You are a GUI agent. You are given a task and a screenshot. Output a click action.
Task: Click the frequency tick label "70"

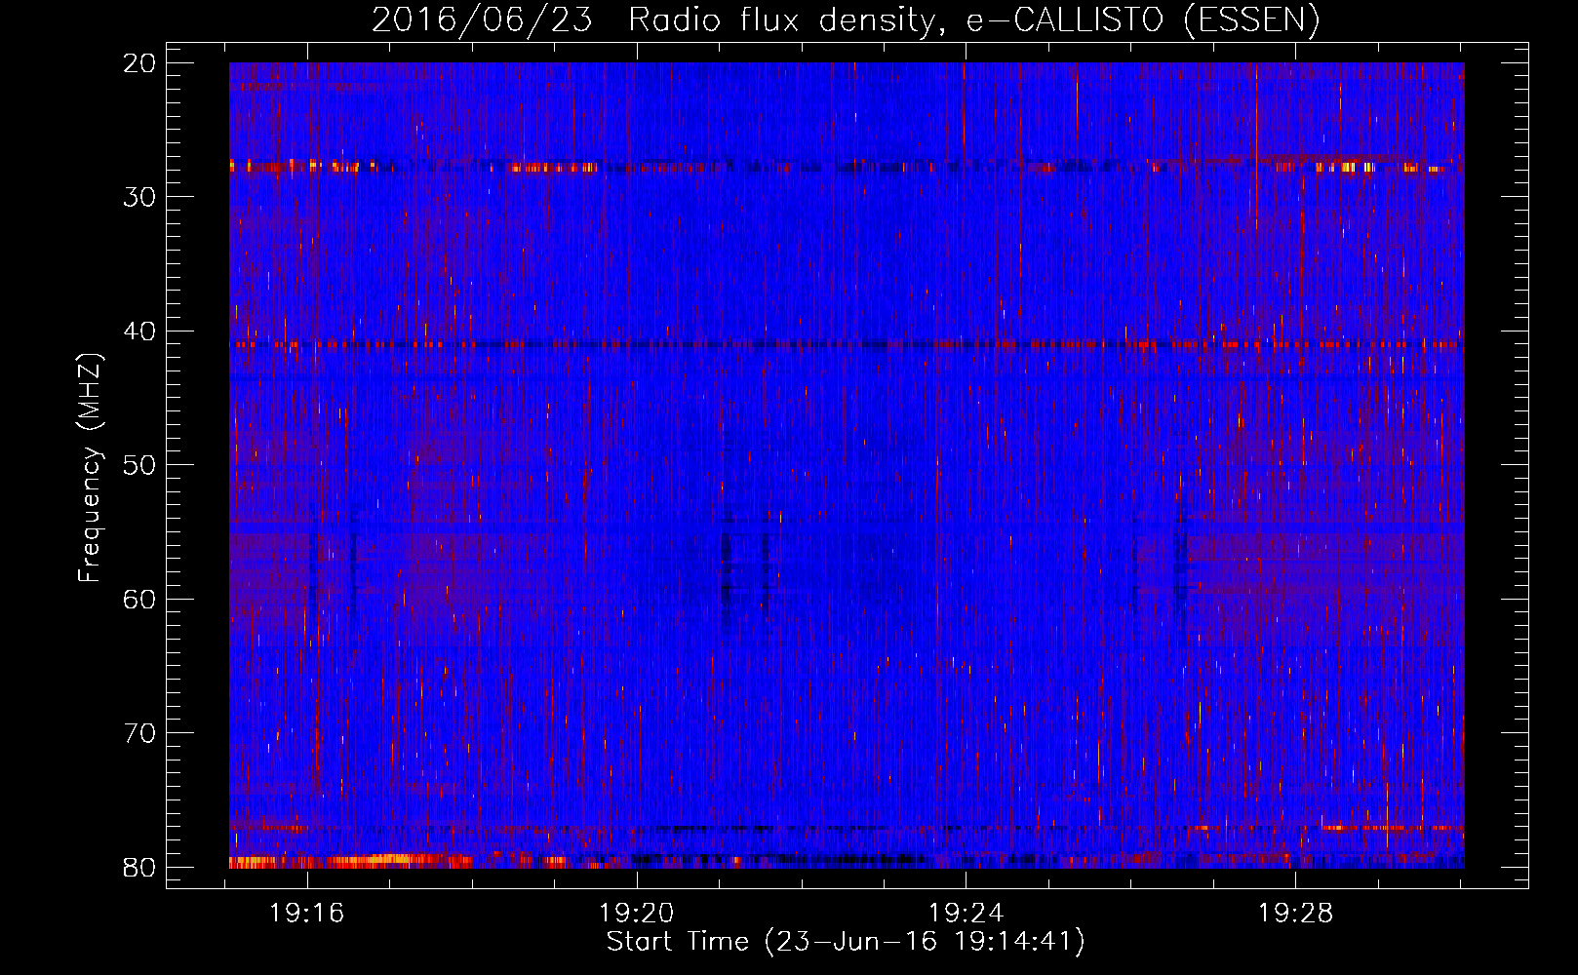pyautogui.click(x=140, y=733)
